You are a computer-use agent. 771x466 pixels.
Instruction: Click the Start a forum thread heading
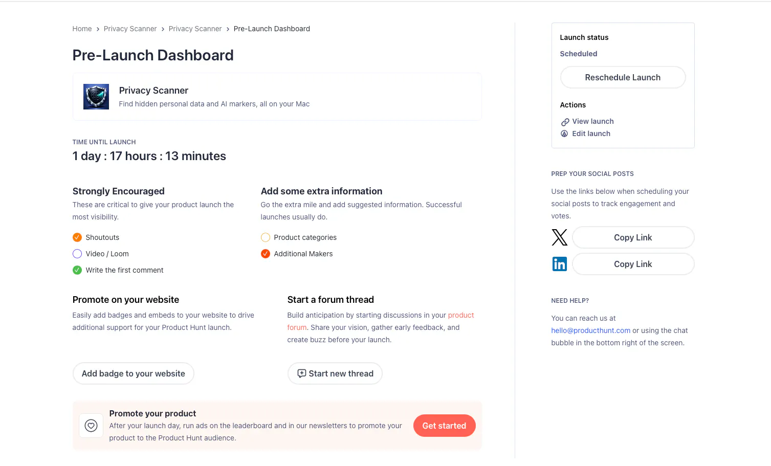tap(331, 300)
